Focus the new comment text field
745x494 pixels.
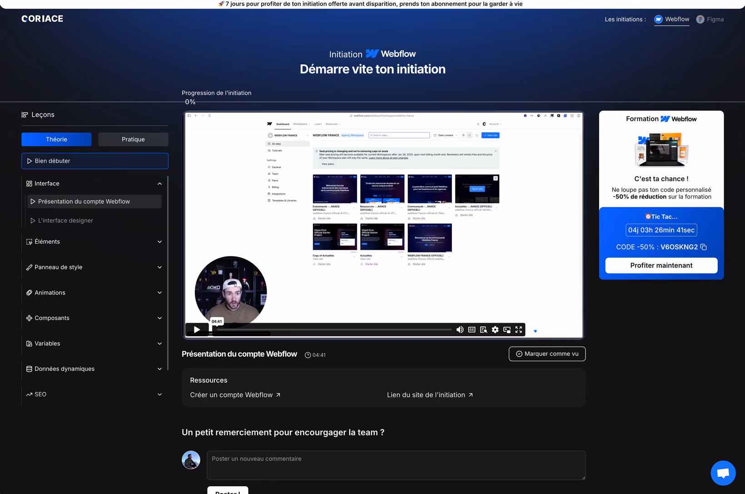(x=396, y=465)
